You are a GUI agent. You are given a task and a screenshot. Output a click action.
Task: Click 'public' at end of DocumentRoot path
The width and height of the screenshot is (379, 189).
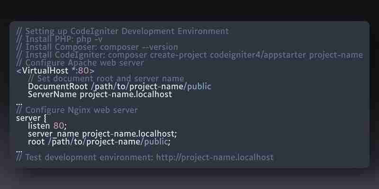coord(199,86)
